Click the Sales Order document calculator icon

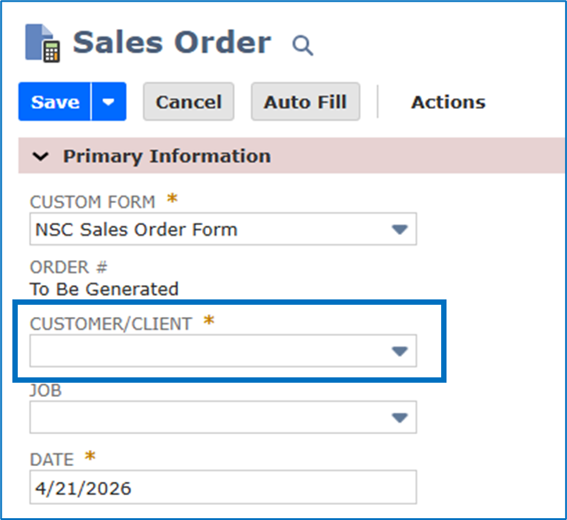pos(43,43)
